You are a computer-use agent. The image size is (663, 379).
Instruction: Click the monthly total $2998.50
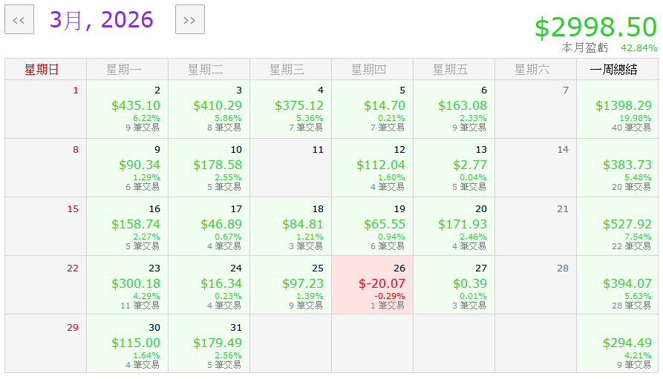coord(595,27)
